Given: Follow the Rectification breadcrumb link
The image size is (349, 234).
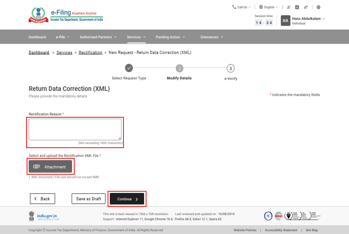Looking at the screenshot, I should click(x=90, y=52).
